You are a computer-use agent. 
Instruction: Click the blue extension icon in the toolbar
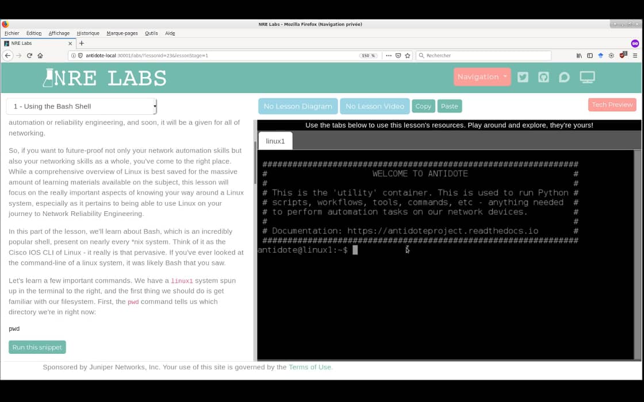click(x=600, y=55)
